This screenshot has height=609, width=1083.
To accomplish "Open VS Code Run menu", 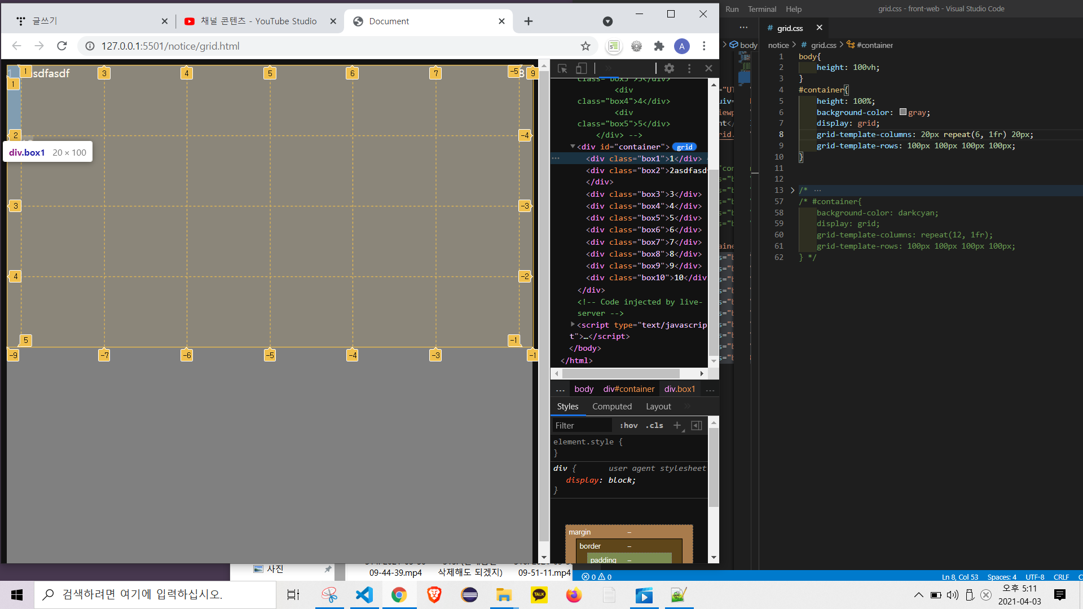I will pyautogui.click(x=732, y=9).
